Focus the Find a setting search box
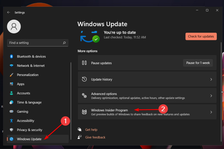This screenshot has height=149, width=224. [x=34, y=43]
